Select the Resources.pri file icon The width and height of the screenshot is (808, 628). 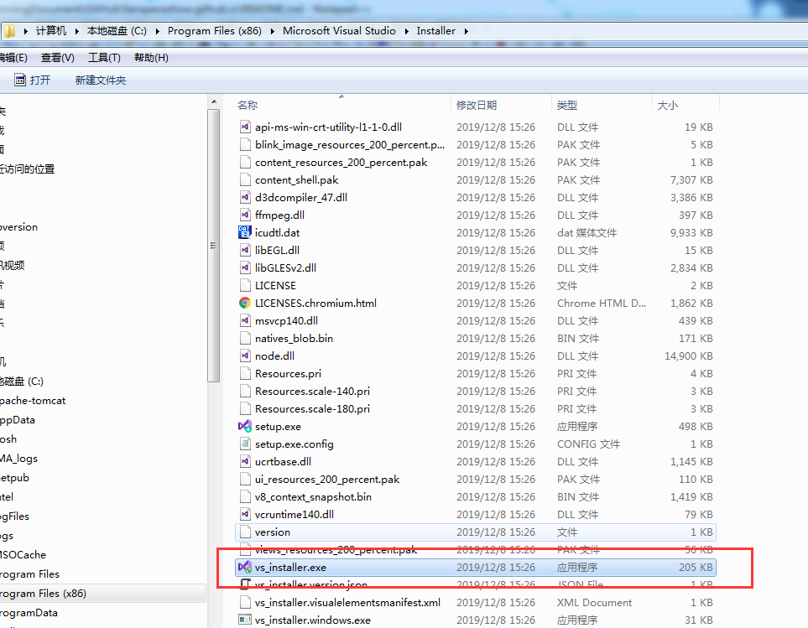click(245, 374)
